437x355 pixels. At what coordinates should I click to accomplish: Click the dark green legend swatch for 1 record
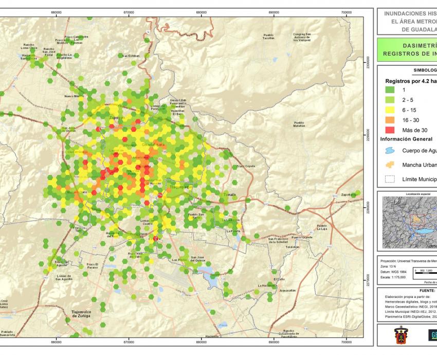[390, 90]
